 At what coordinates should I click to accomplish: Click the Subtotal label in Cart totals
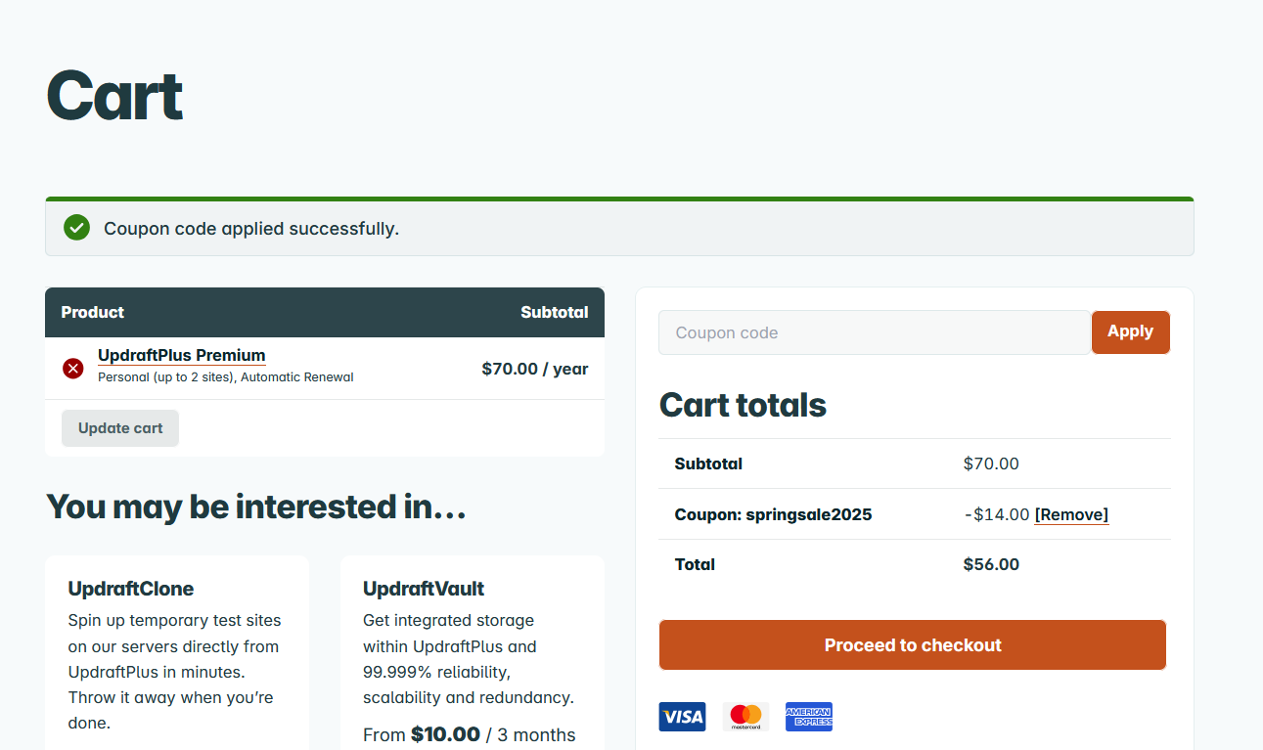(708, 463)
